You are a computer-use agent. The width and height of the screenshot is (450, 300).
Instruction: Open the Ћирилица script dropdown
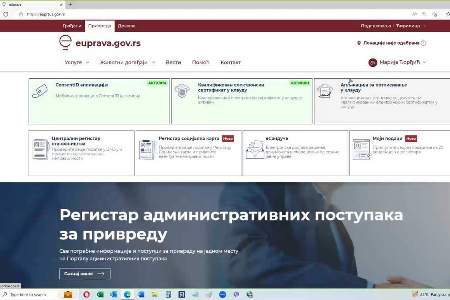pyautogui.click(x=411, y=26)
